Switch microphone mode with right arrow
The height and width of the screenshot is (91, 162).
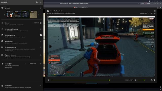coord(41,64)
